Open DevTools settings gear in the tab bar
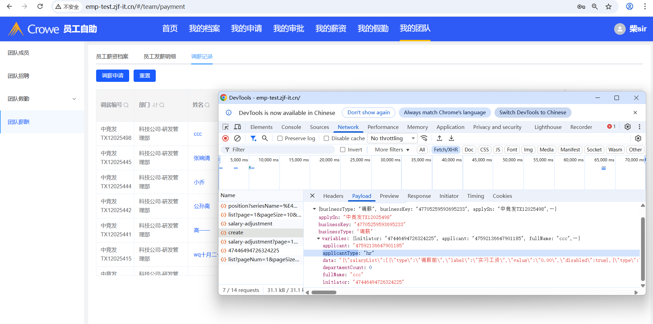This screenshot has width=653, height=324. click(x=627, y=127)
